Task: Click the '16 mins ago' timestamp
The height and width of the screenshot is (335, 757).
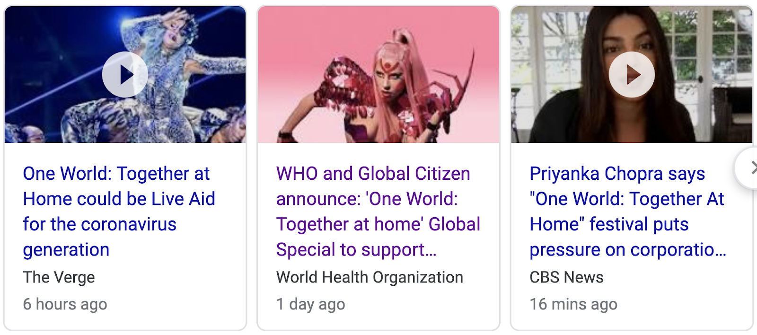Action: pyautogui.click(x=573, y=304)
